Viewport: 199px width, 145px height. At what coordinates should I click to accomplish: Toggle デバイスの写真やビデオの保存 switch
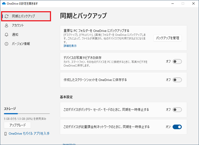pyautogui.click(x=177, y=61)
